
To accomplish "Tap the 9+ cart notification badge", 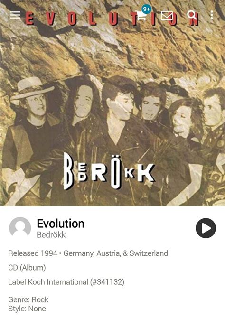I will (x=146, y=9).
